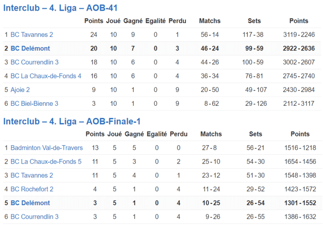This screenshot has width=323, height=226.
Task: Click the Egalité column header in the AOB-Finale-1 table
Action: pos(156,134)
